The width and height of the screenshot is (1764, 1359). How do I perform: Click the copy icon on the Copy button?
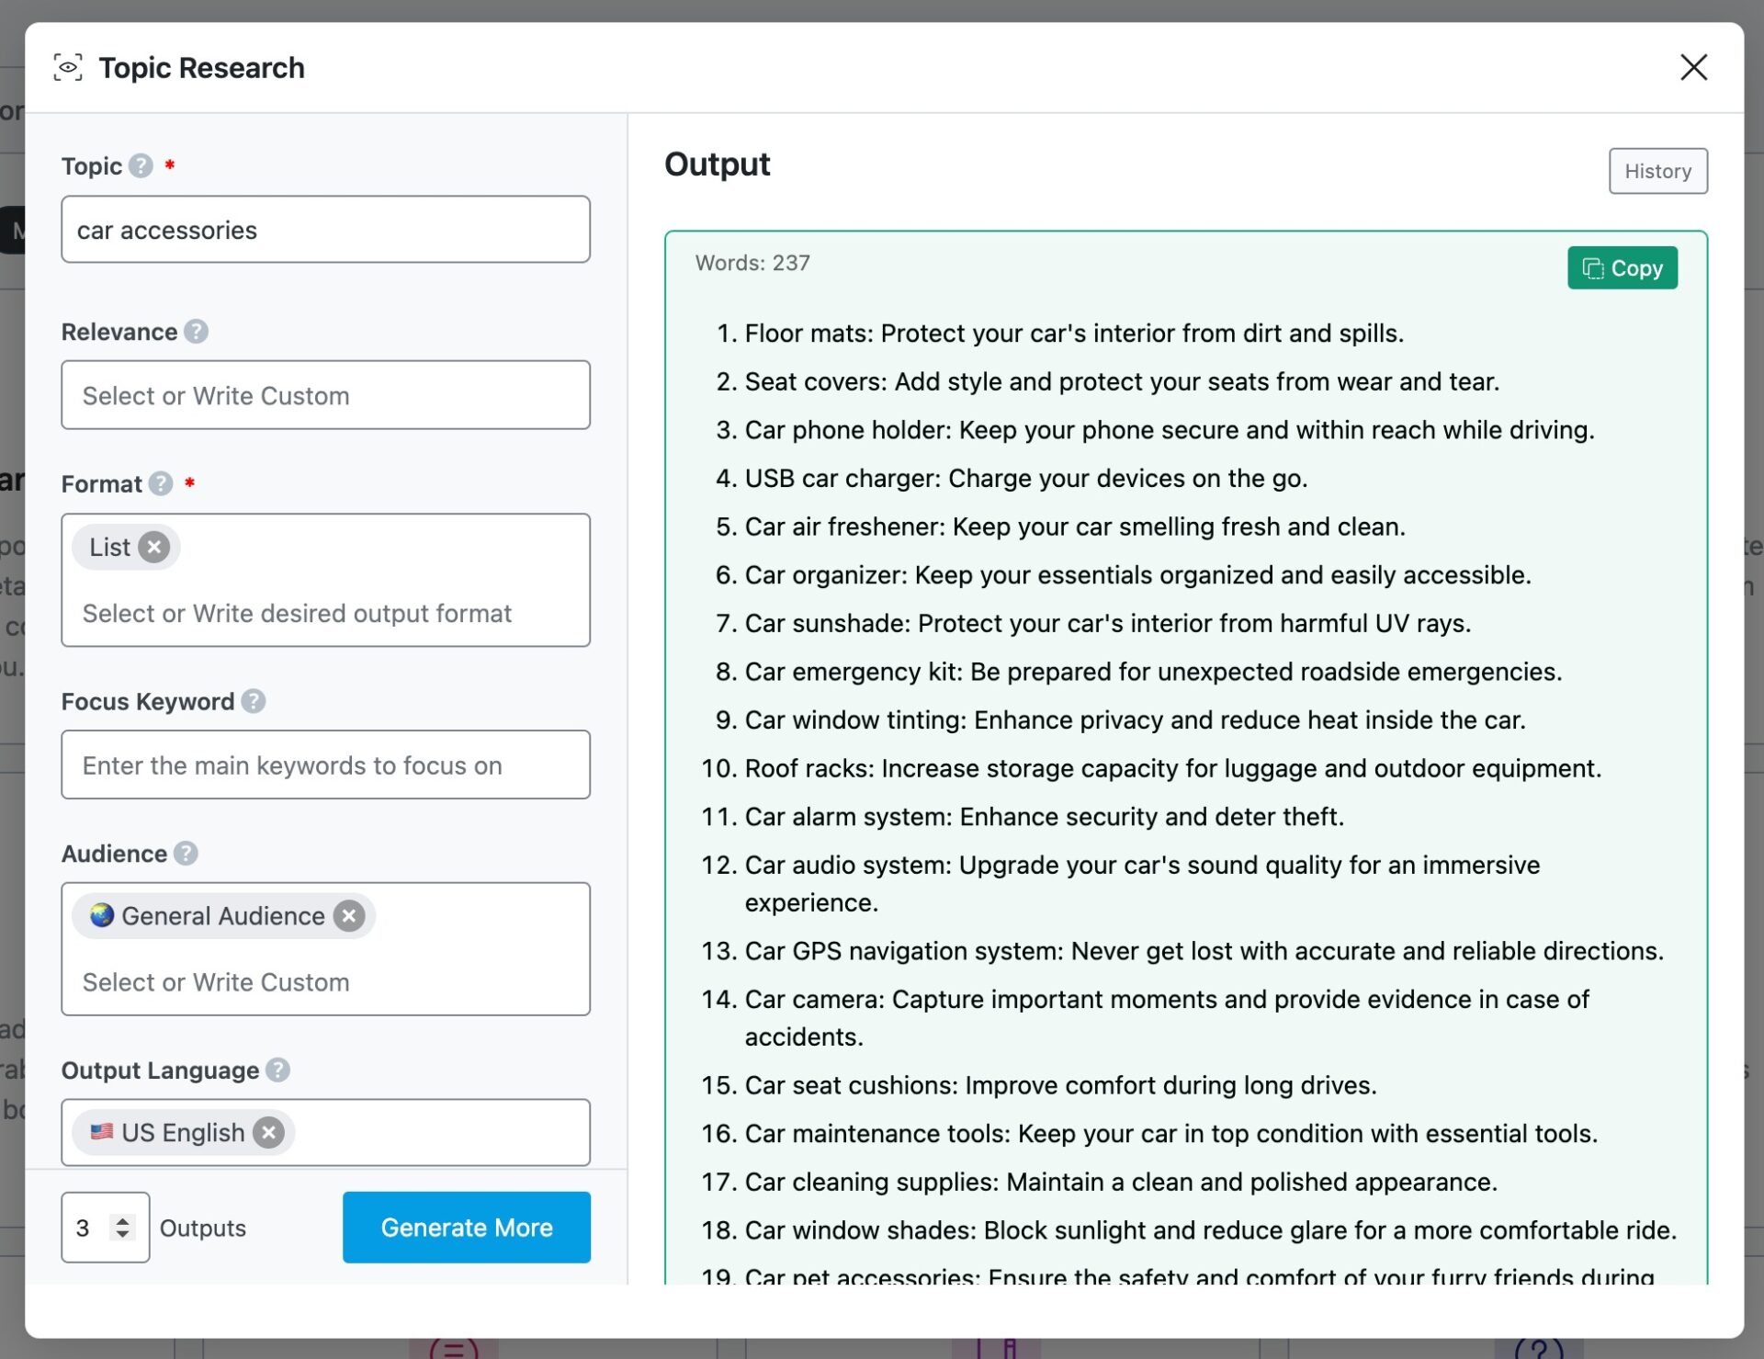[x=1594, y=267]
